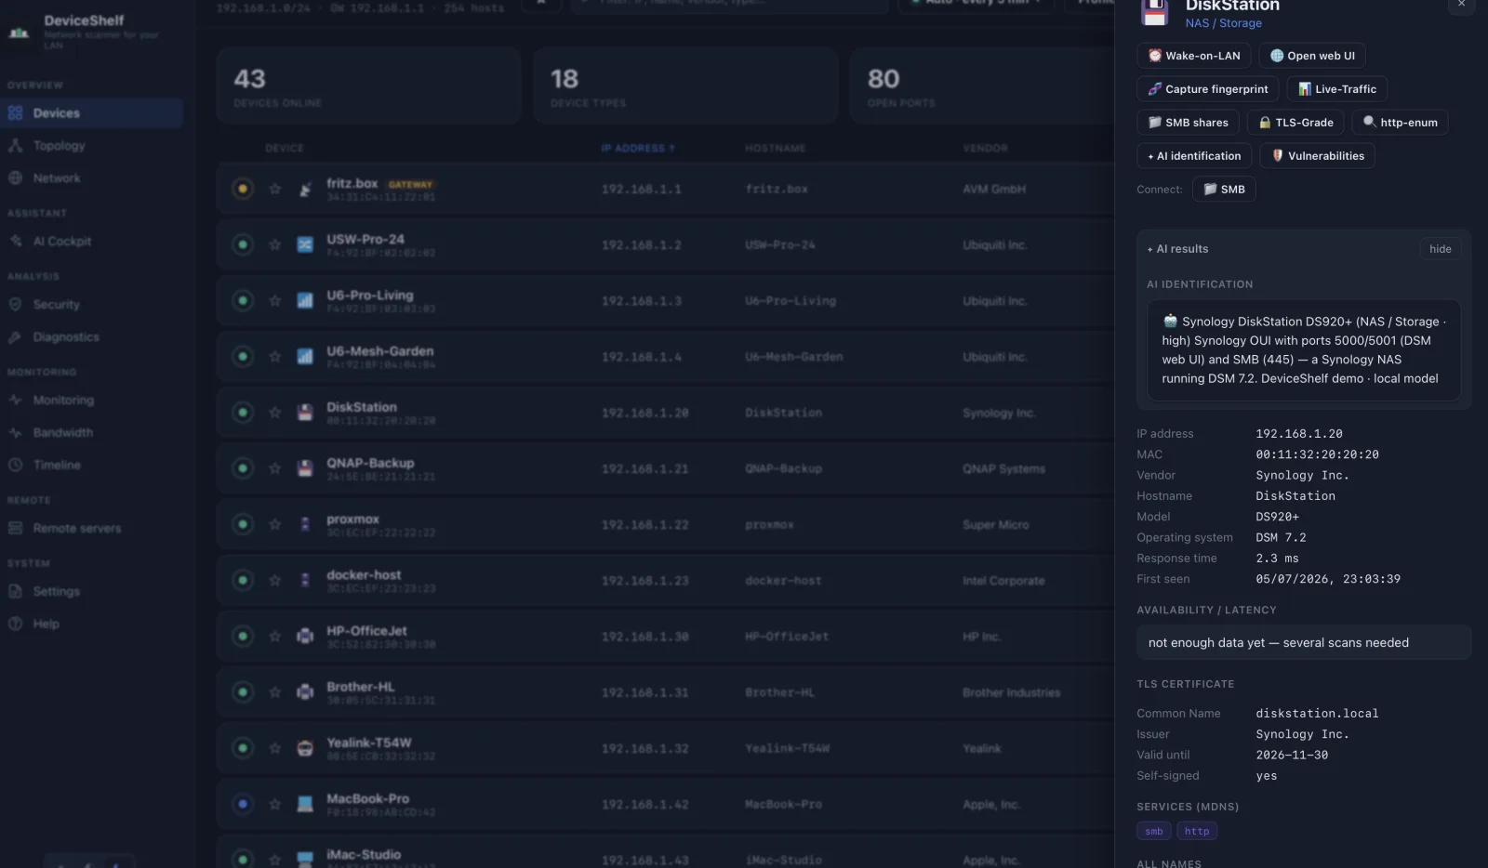Viewport: 1488px width, 868px height.
Task: Hide the AI results section
Action: 1440,249
